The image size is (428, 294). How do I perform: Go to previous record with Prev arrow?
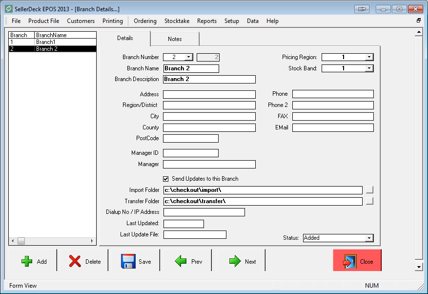click(181, 261)
